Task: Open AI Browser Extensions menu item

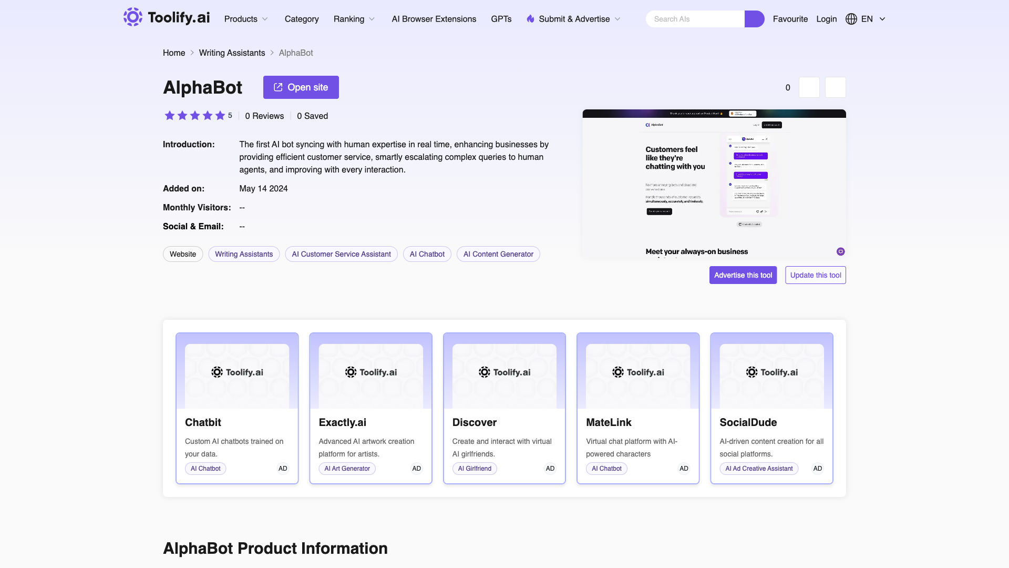Action: click(x=434, y=19)
